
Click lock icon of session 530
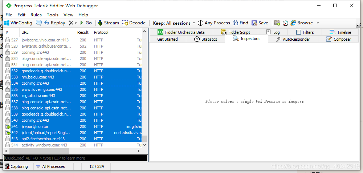7,59
